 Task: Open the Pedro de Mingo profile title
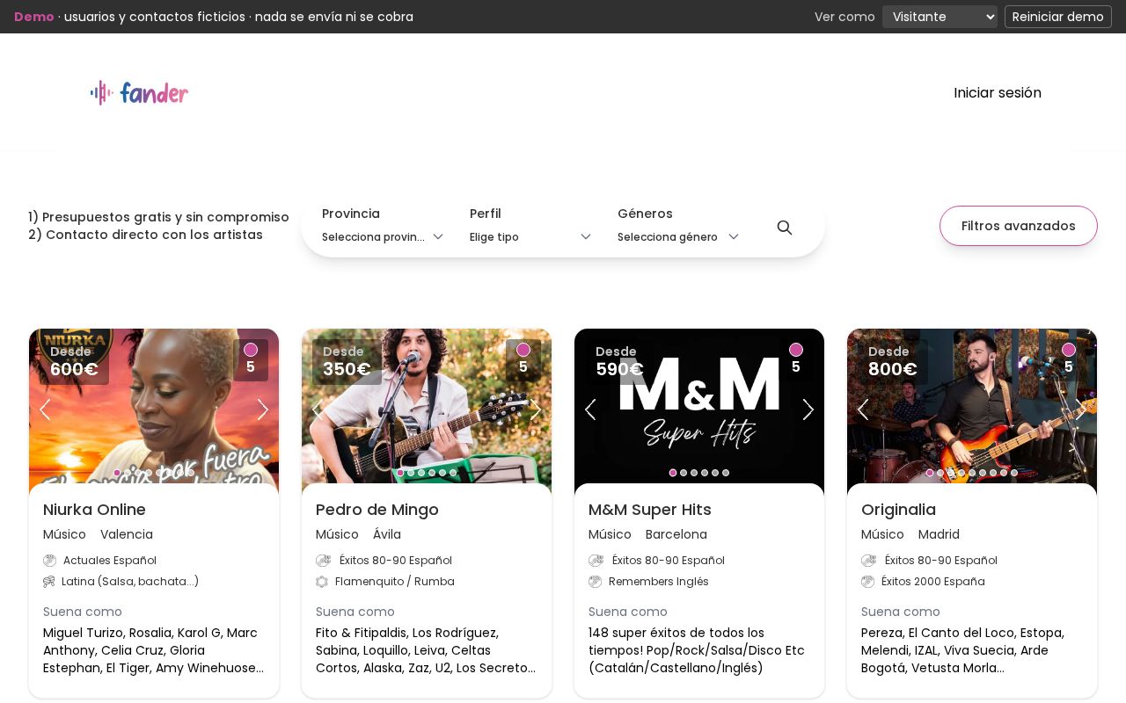[x=377, y=510]
